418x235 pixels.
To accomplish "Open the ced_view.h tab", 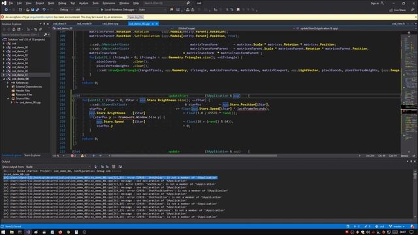I will 398,23.
